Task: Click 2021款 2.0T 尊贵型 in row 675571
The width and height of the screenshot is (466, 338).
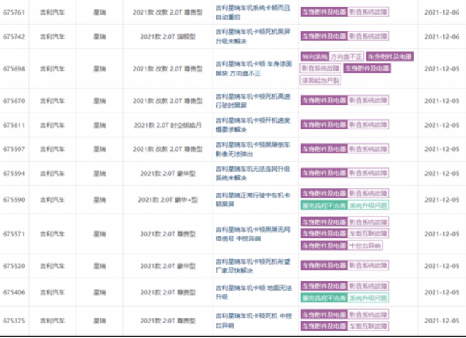Action: [167, 234]
